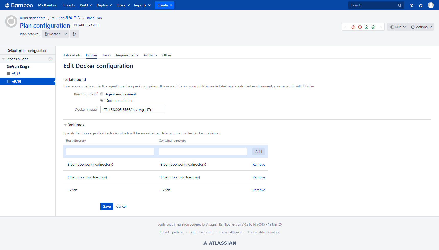Select Agent environment radio option
Image resolution: width=439 pixels, height=250 pixels.
pyautogui.click(x=102, y=94)
